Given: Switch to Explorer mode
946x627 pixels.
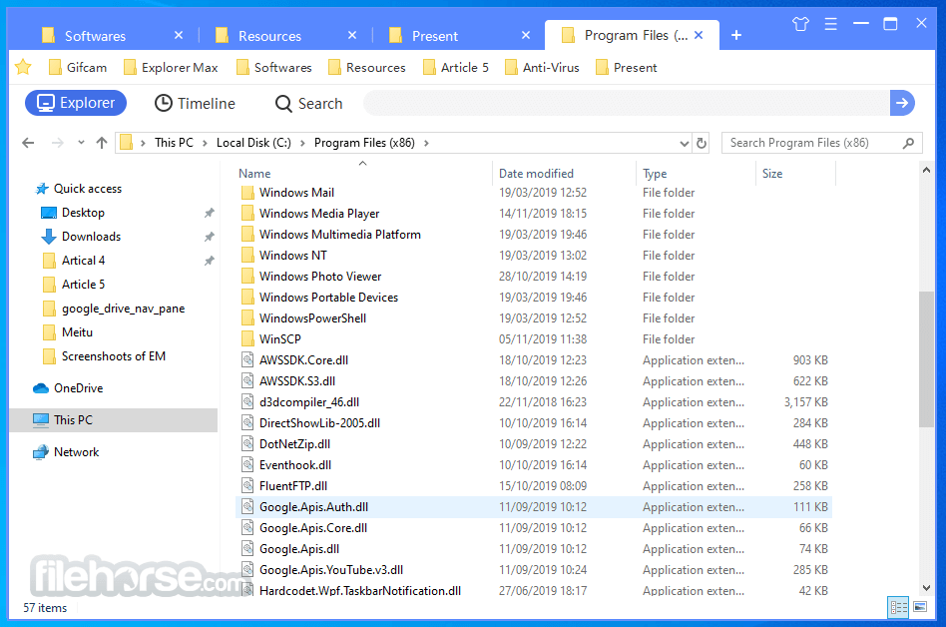Looking at the screenshot, I should 76,103.
